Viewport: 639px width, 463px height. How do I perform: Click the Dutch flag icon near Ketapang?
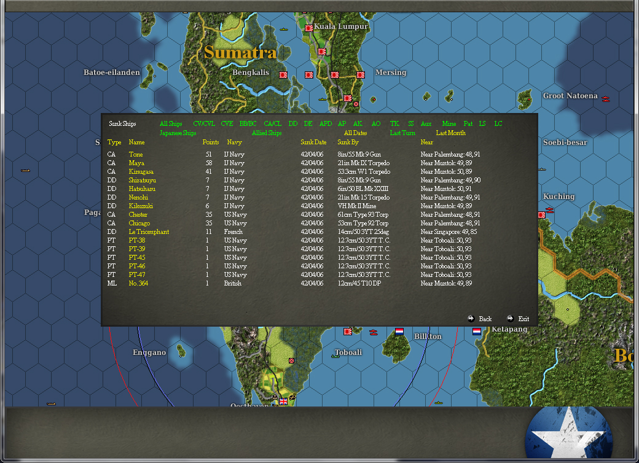tap(477, 332)
